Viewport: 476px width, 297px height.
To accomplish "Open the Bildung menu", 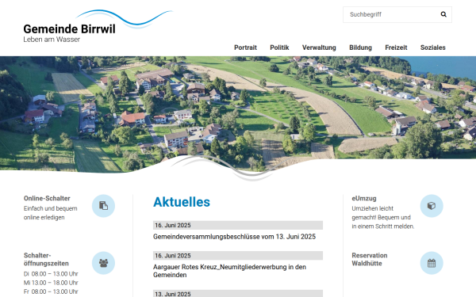I will tap(360, 48).
